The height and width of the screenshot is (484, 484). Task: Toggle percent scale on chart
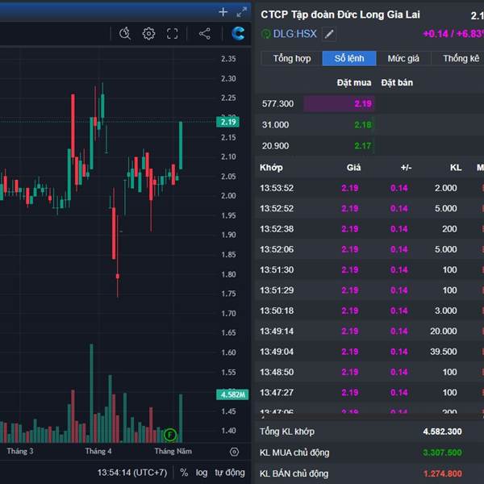184,472
